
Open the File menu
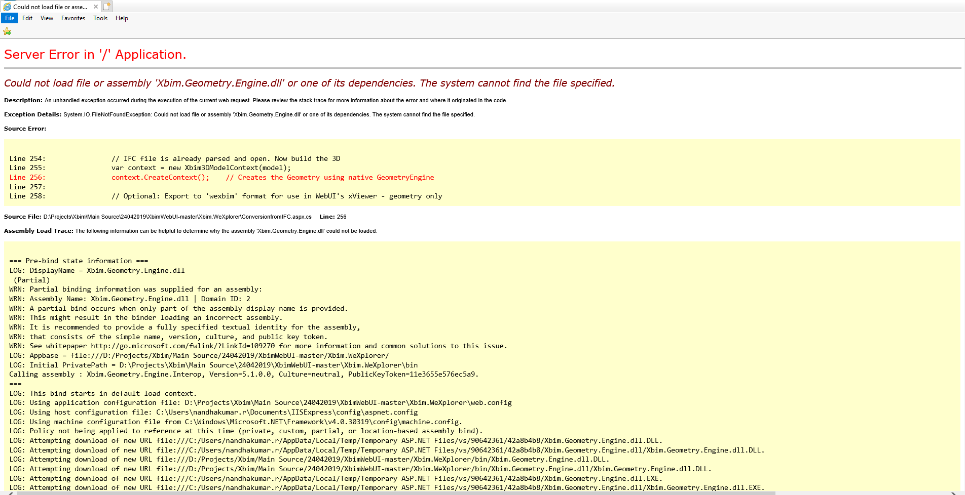tap(9, 18)
